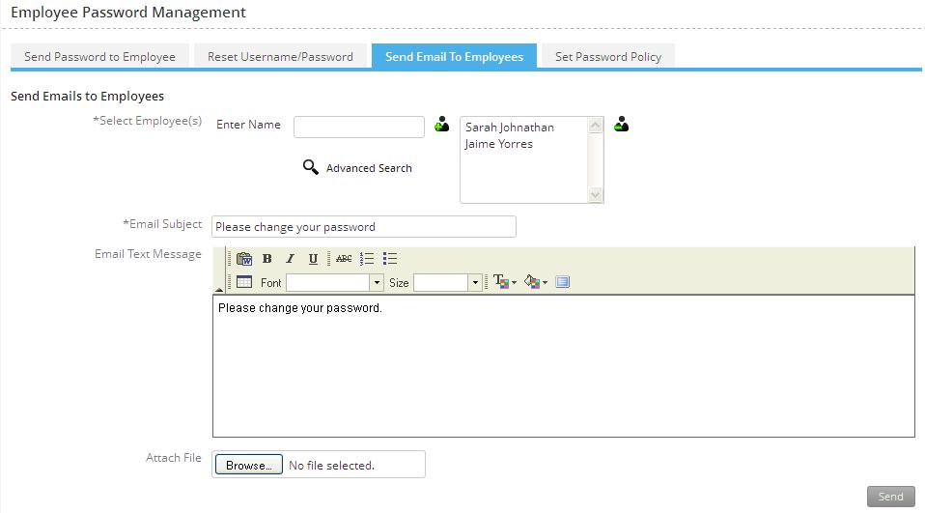Toggle bold formatting in editor
Image resolution: width=925 pixels, height=513 pixels.
point(266,259)
